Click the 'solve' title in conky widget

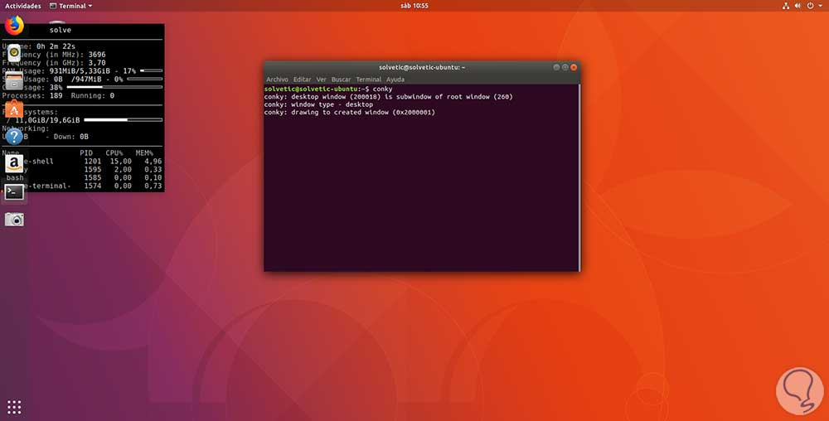[61, 30]
